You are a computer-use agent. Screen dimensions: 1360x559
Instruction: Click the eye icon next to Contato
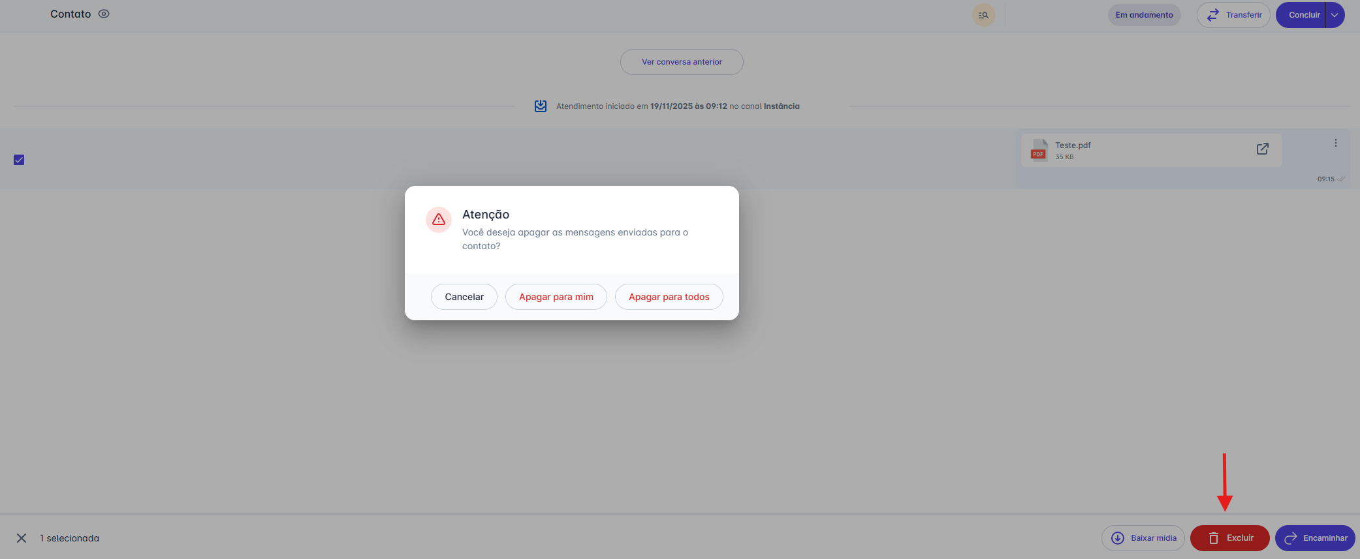[104, 14]
